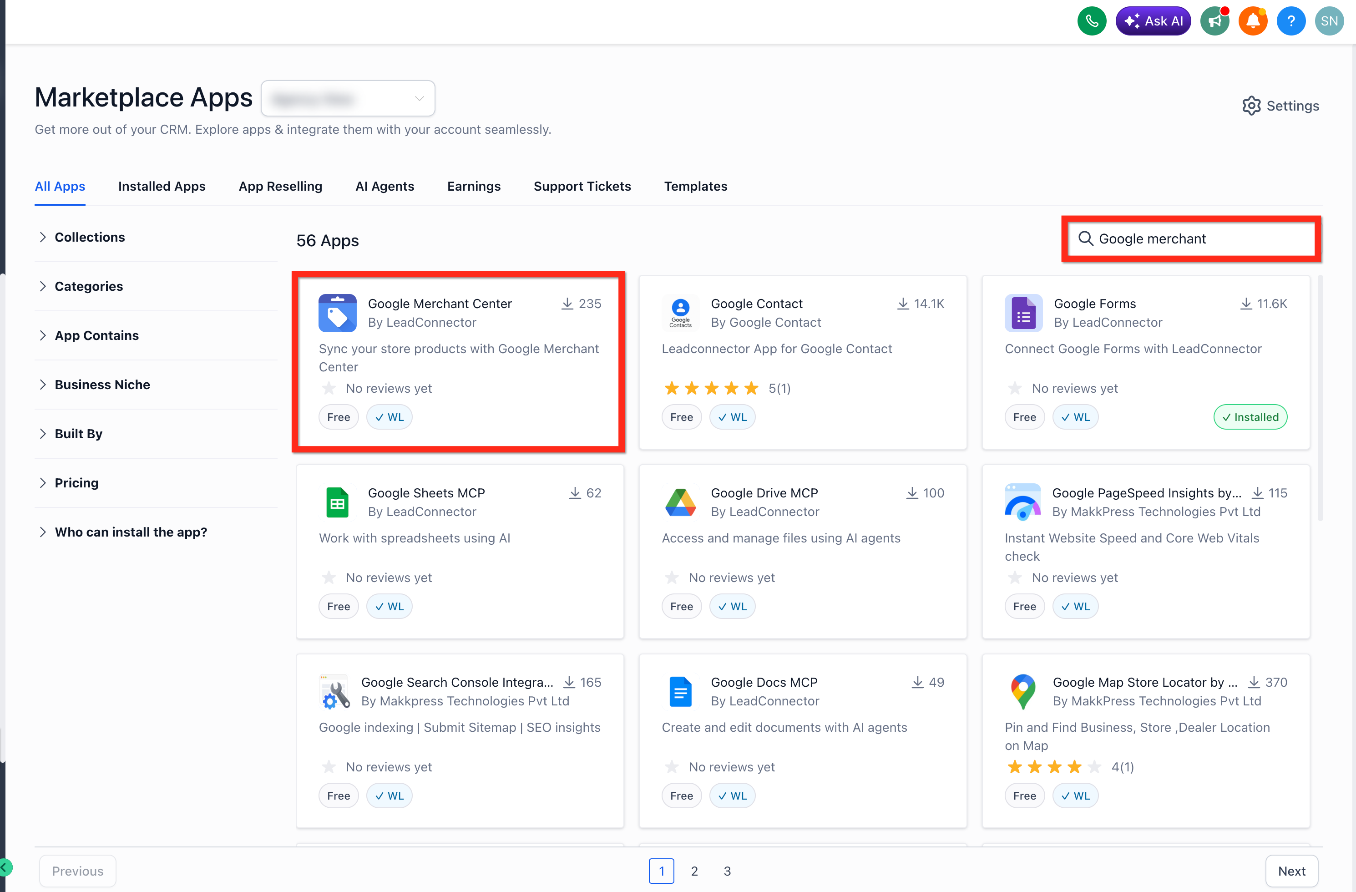Screen dimensions: 1356x892
Task: Go to page 3 of results
Action: point(727,871)
